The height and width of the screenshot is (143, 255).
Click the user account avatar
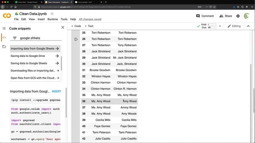(x=246, y=16)
